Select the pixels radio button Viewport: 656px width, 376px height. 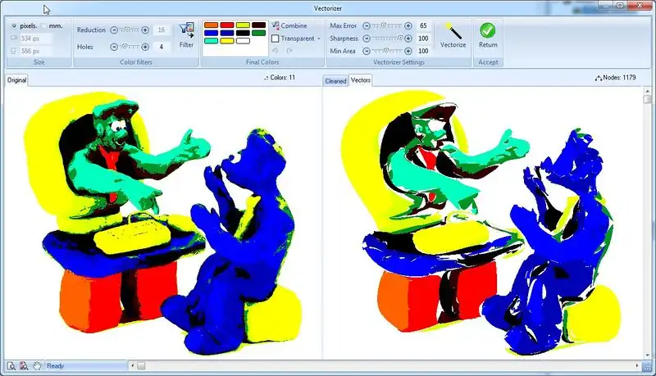pos(15,25)
